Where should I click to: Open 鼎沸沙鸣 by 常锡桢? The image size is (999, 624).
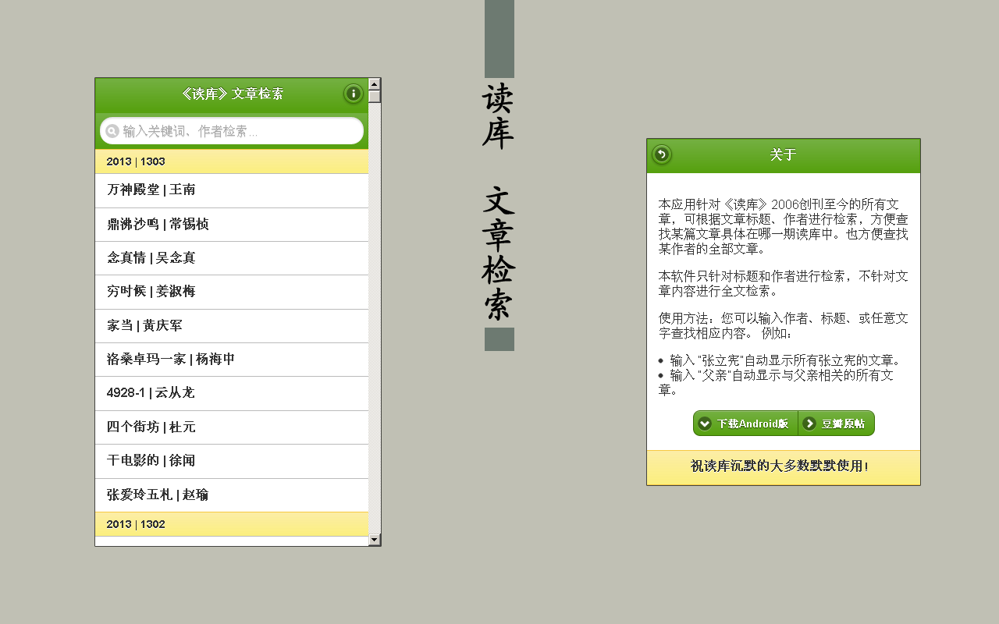tap(231, 224)
